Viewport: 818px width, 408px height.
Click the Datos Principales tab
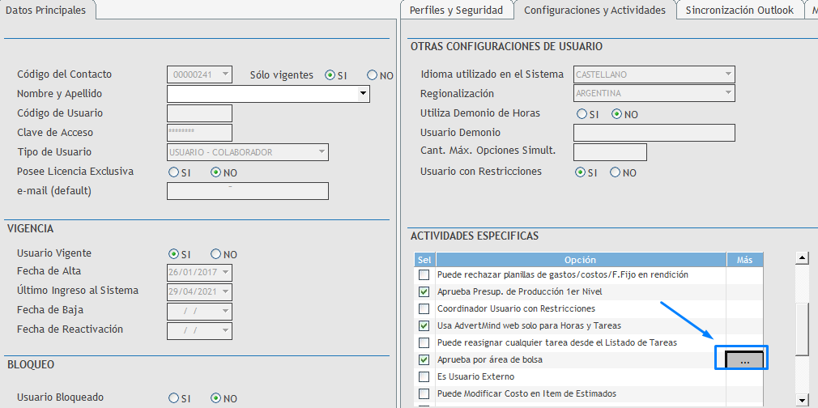[47, 10]
